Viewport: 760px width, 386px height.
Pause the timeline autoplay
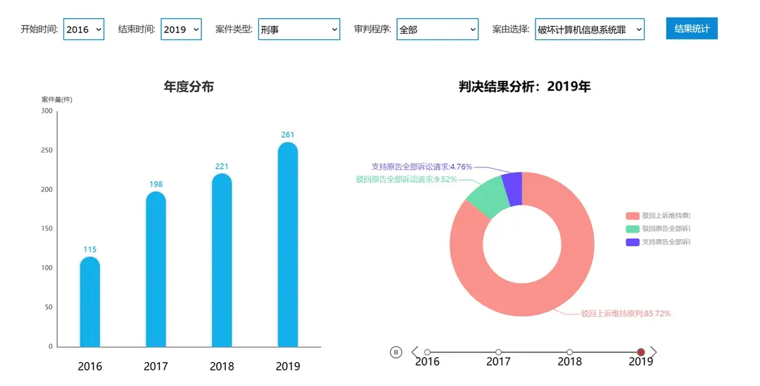coord(396,352)
